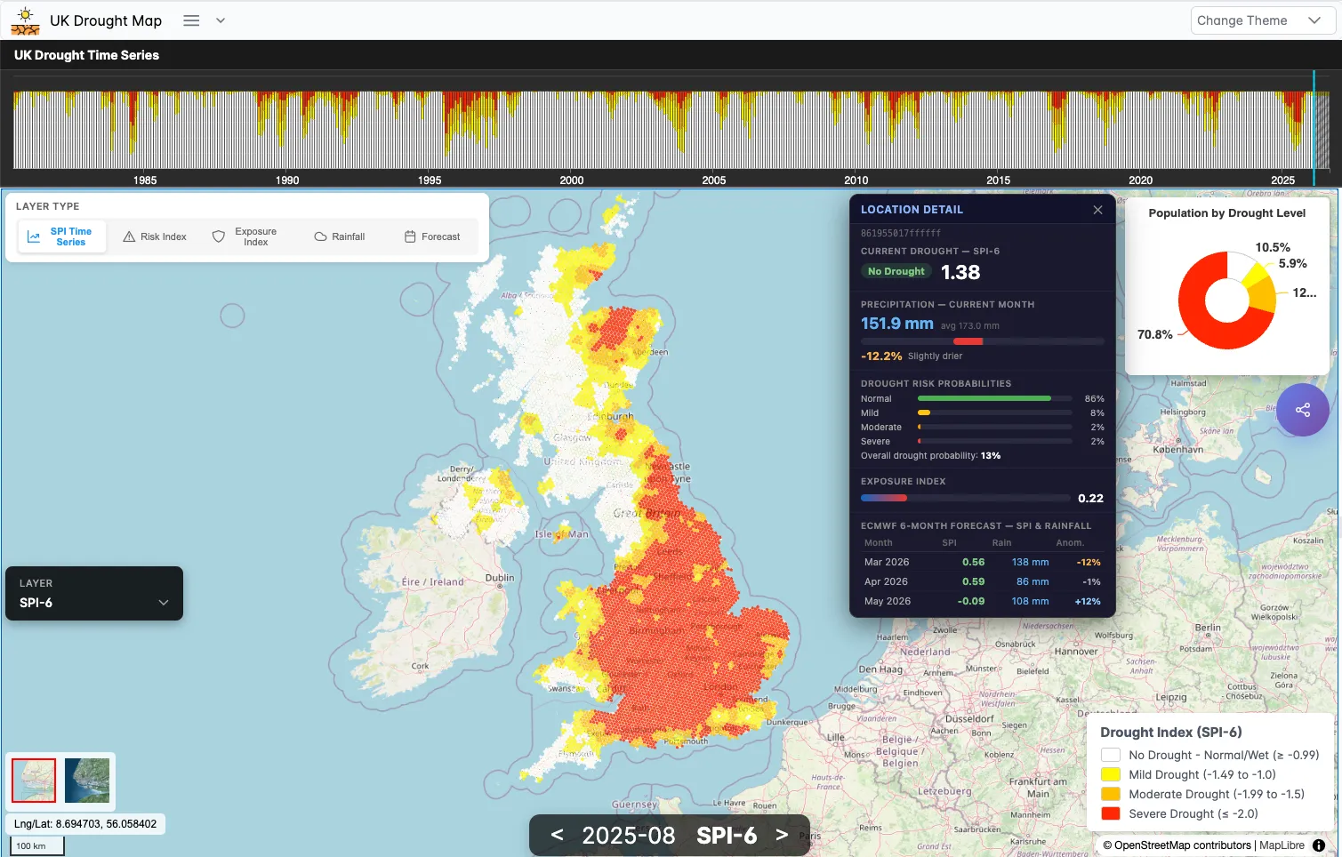Select the SPI Time Series line-chart icon
Viewport: 1342px width, 857px height.
(x=35, y=236)
